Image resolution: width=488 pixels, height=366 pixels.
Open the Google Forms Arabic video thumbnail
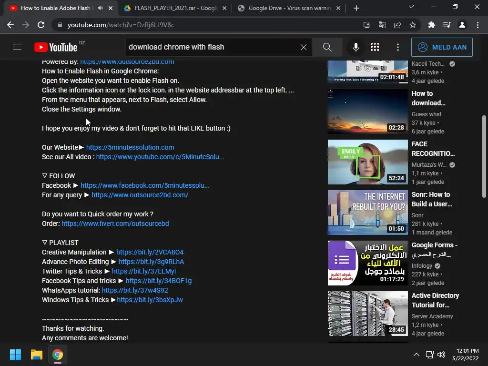click(x=367, y=263)
